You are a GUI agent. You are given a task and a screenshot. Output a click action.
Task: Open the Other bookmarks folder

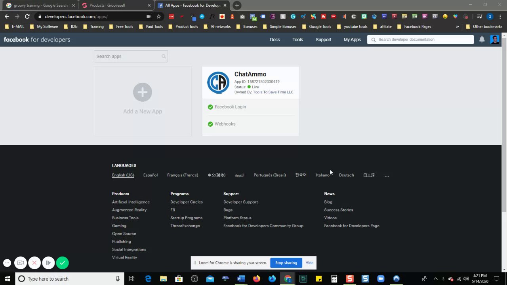coord(484,27)
